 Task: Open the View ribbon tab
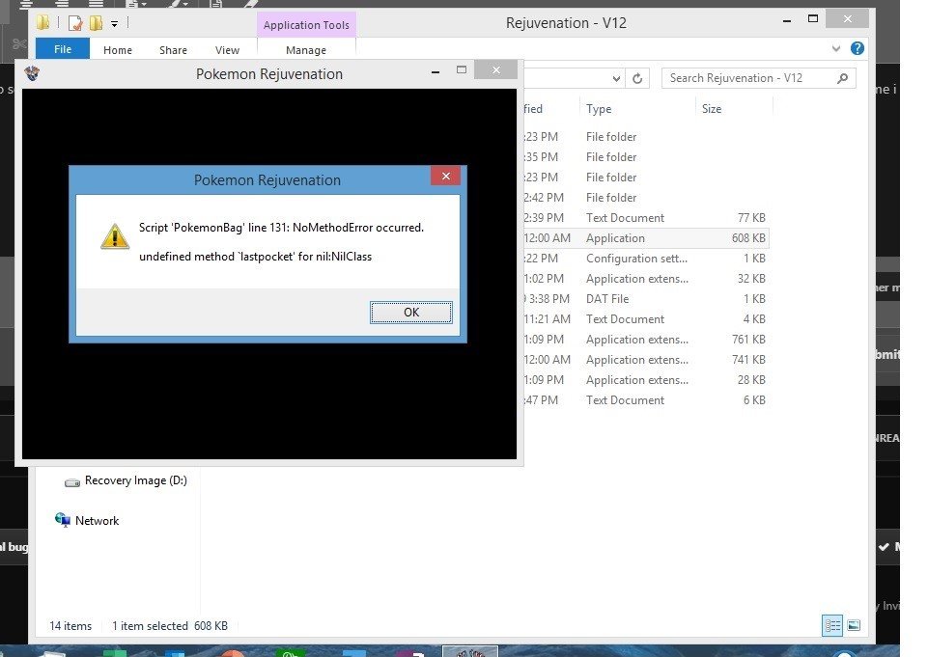227,50
